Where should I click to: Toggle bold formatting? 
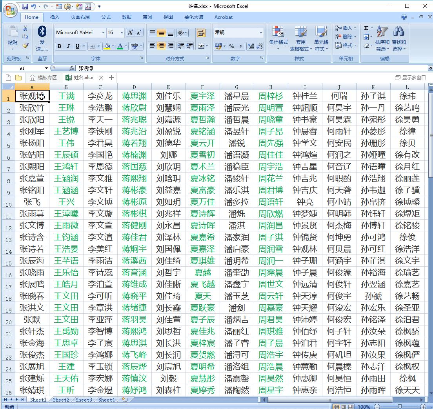pyautogui.click(x=59, y=46)
